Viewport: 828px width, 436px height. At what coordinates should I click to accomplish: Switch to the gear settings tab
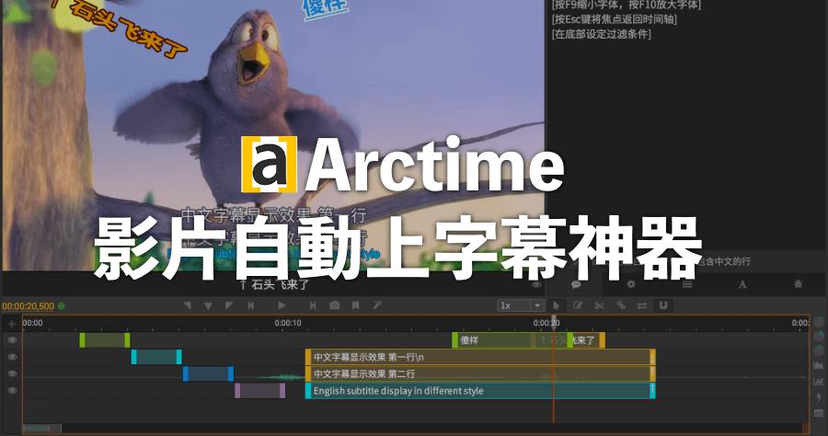pyautogui.click(x=630, y=284)
